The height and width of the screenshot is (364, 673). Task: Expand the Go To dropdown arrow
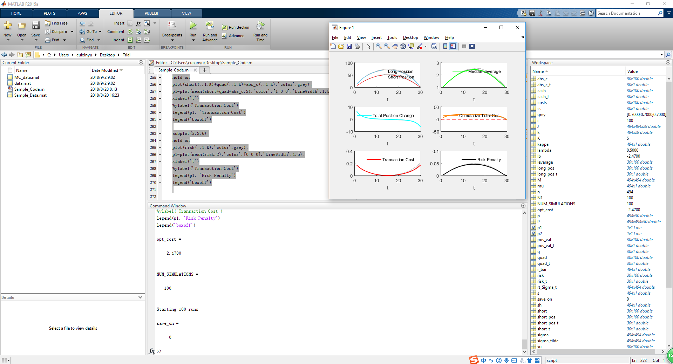100,32
